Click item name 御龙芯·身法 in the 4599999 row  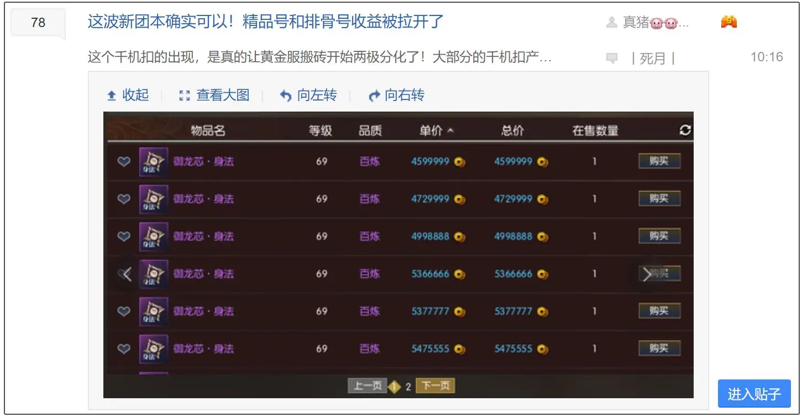coord(203,161)
